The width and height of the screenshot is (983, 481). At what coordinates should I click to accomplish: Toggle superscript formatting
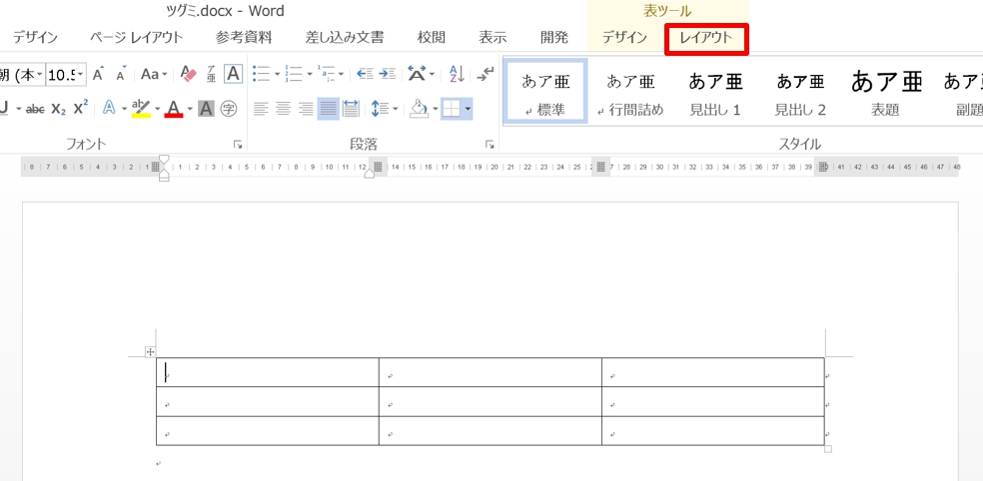81,108
